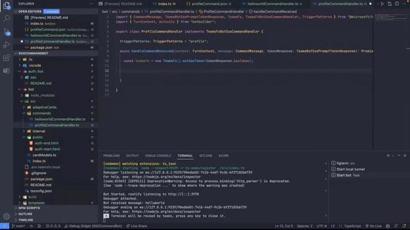The width and height of the screenshot is (410, 230).
Task: Run the file with the play icon
Action: (382, 4)
